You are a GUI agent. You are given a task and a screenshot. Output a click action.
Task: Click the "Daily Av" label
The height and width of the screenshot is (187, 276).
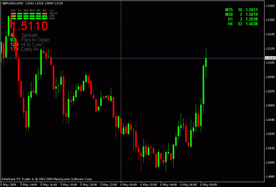click(30, 49)
